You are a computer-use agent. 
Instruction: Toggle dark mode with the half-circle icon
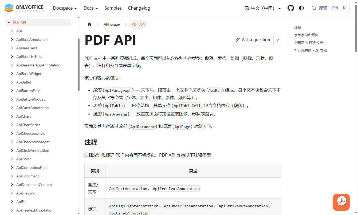pyautogui.click(x=301, y=8)
